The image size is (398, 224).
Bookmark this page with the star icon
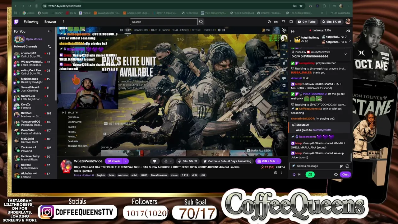click(x=301, y=6)
